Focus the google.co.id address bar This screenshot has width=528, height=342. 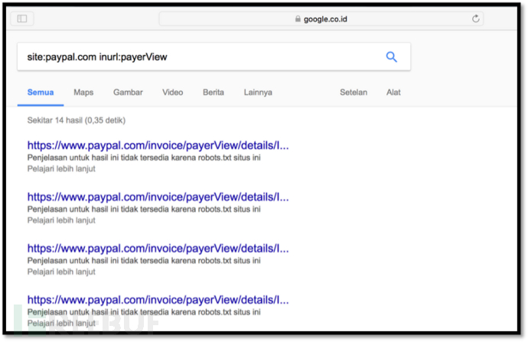point(321,19)
